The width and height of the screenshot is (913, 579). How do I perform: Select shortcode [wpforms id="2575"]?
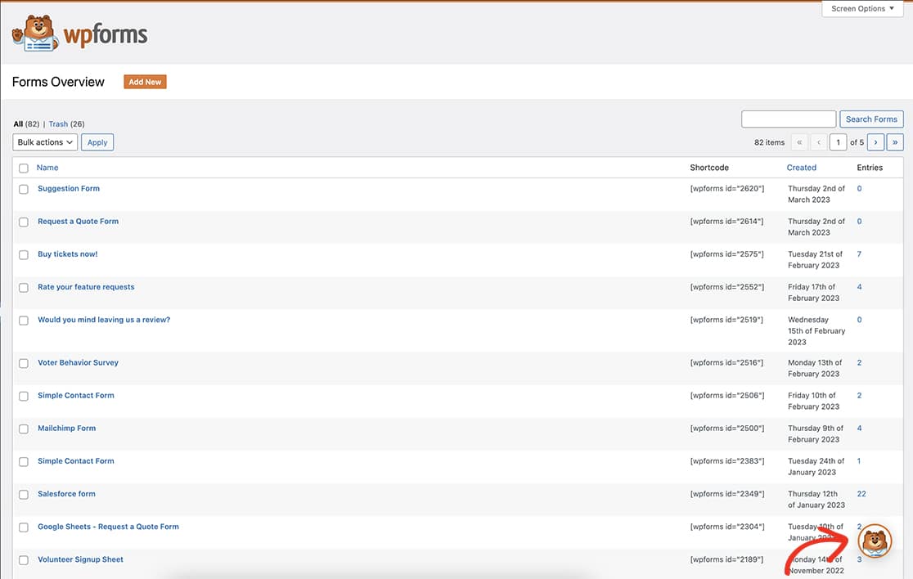[x=727, y=254]
